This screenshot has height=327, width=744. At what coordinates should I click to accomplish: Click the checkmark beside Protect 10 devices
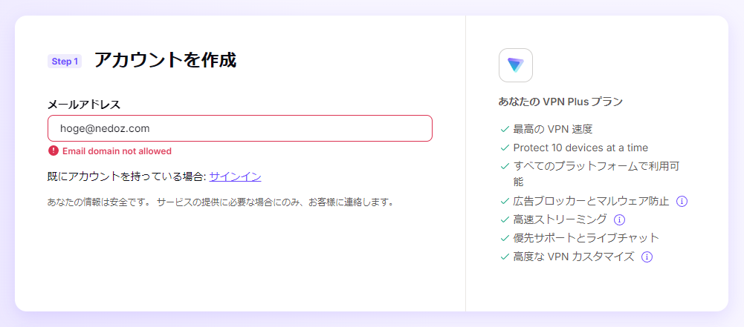tap(505, 148)
